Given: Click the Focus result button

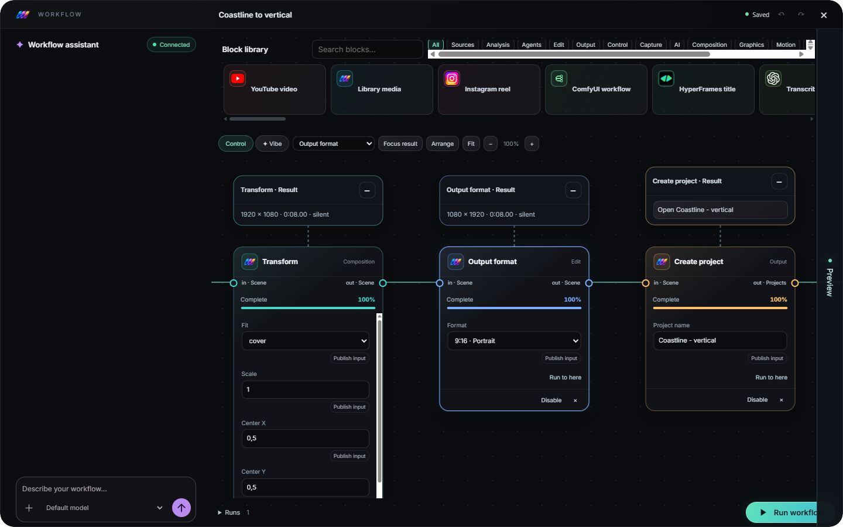Looking at the screenshot, I should tap(400, 143).
